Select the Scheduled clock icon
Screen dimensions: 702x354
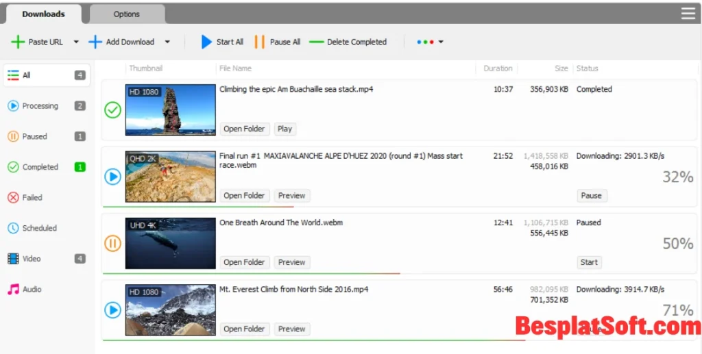pos(14,228)
